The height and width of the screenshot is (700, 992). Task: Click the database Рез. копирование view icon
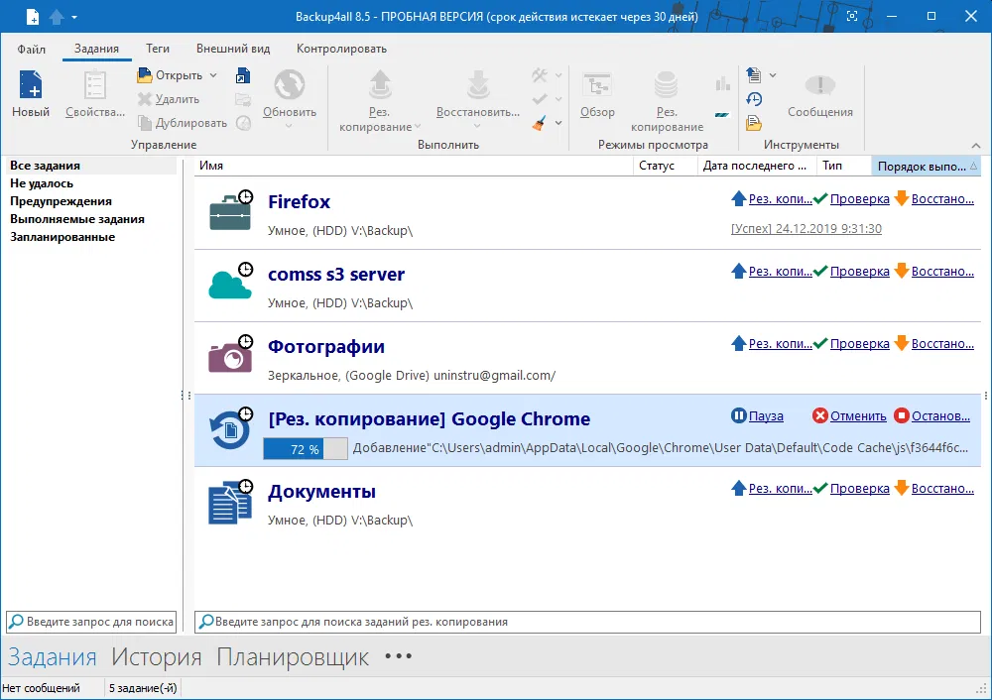coord(667,84)
